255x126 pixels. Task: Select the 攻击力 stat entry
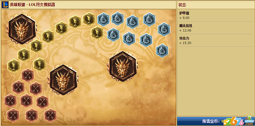point(216,41)
